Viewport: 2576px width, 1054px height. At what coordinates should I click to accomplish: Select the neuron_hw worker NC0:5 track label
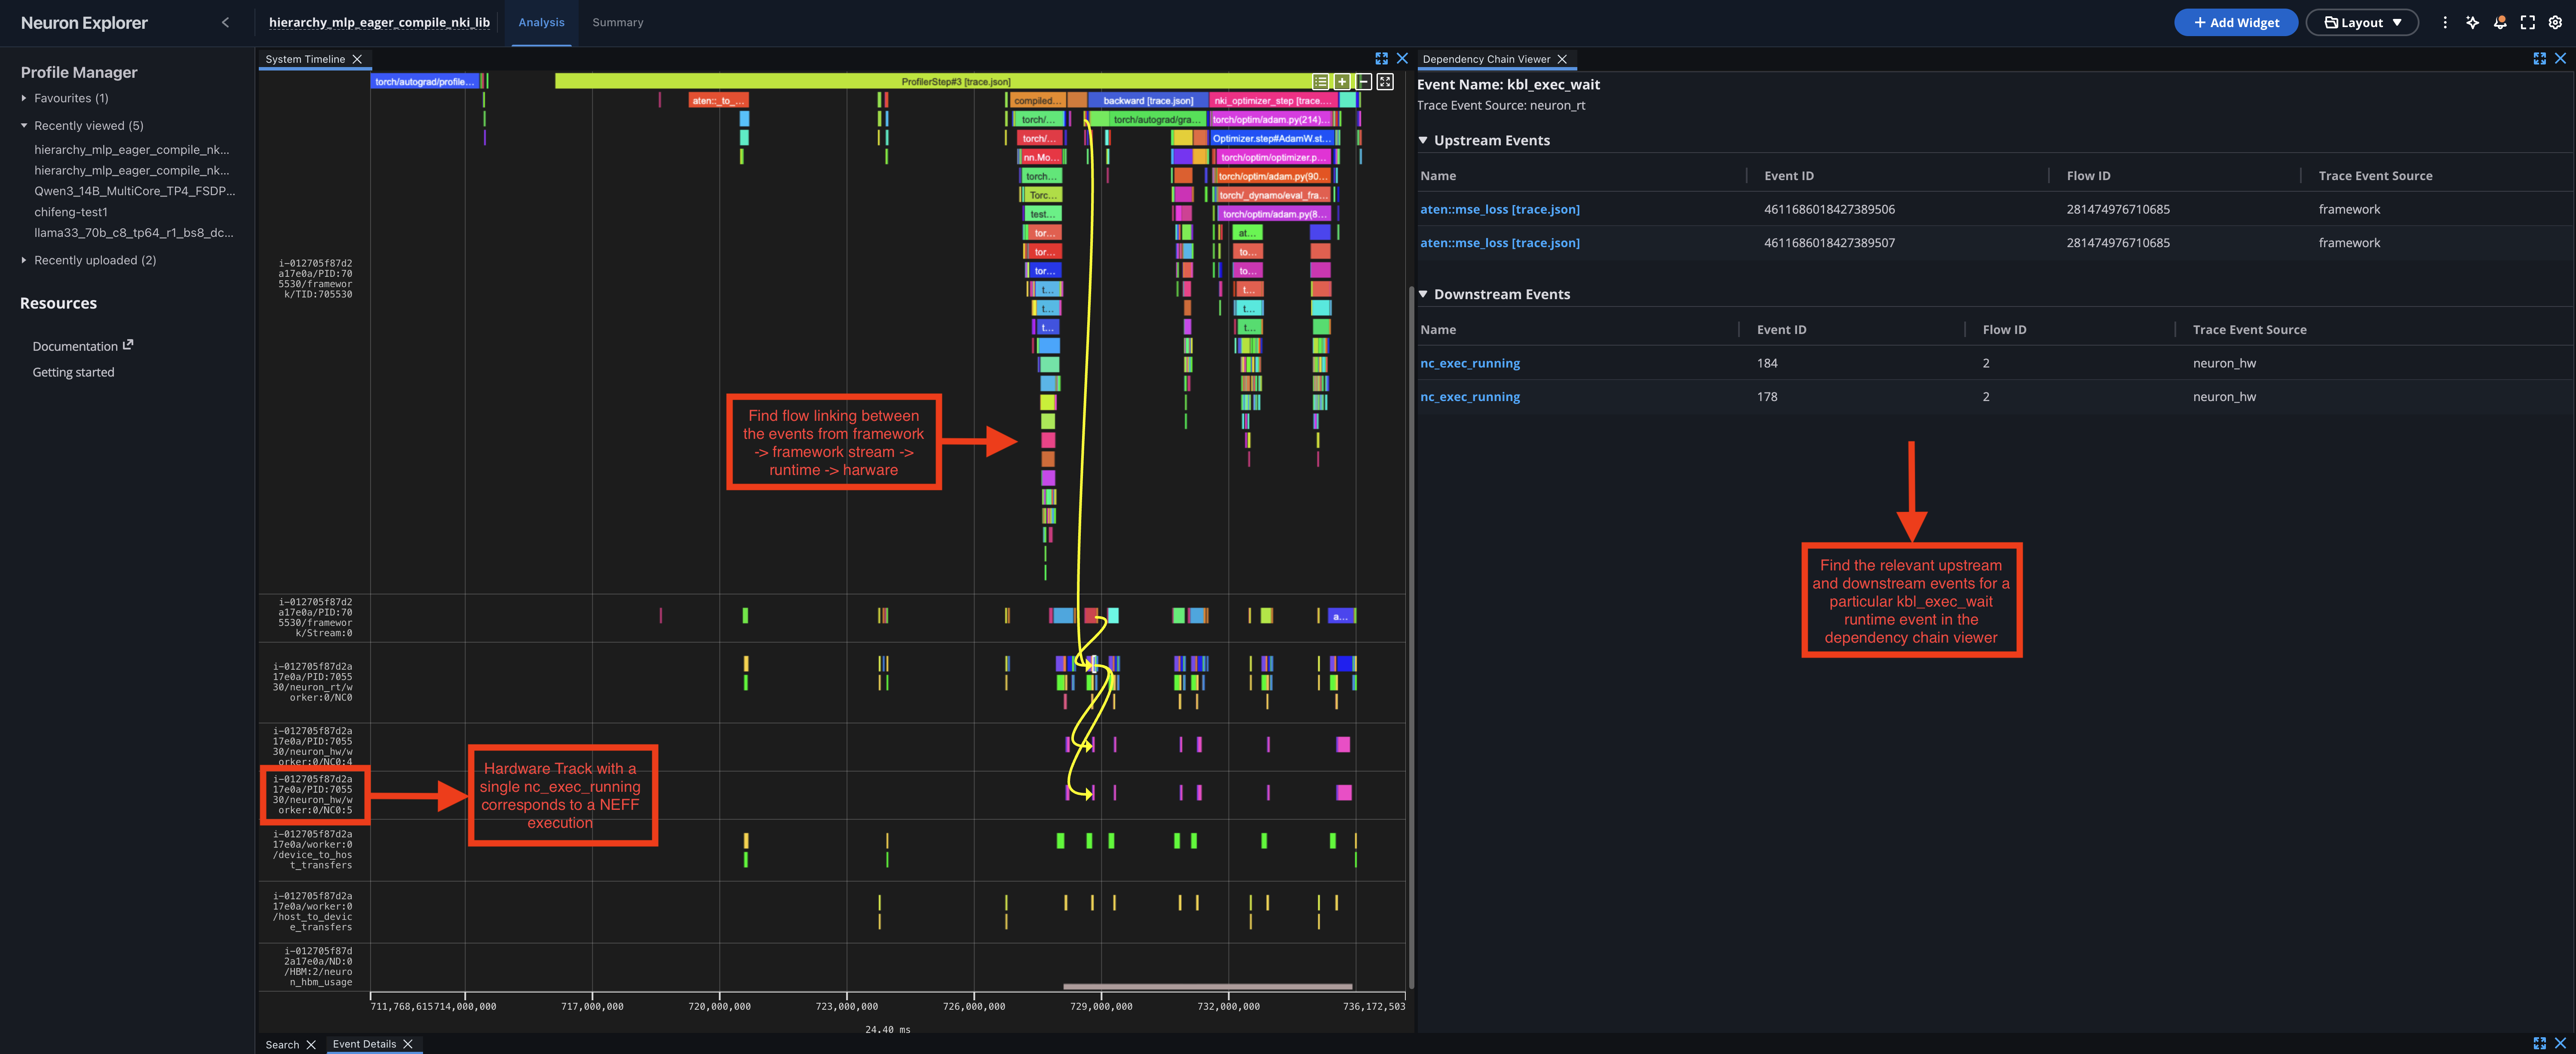click(313, 794)
